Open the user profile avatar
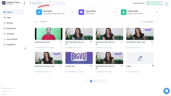 coord(166,3)
